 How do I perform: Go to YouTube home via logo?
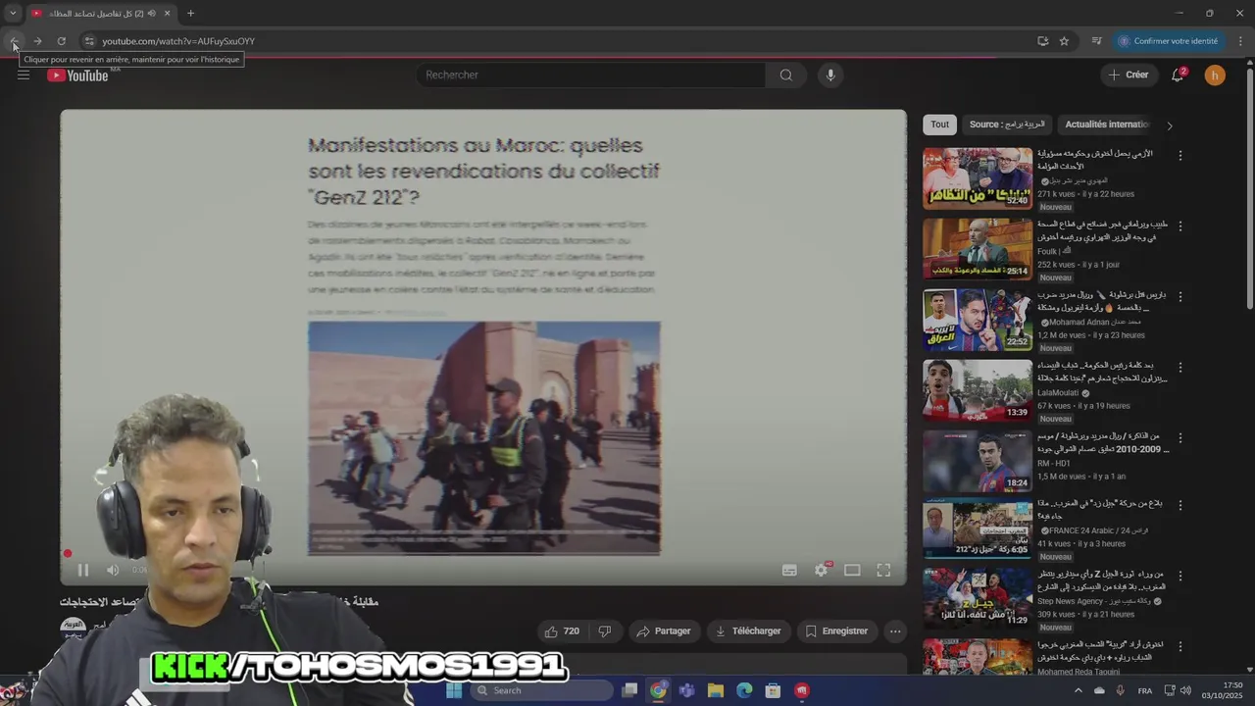[77, 76]
